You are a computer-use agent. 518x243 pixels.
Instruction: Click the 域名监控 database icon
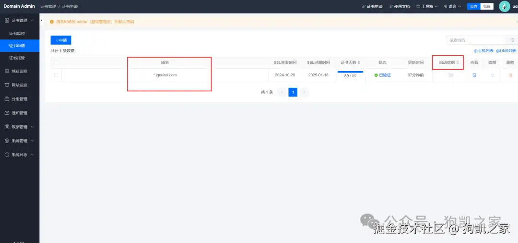click(7, 71)
